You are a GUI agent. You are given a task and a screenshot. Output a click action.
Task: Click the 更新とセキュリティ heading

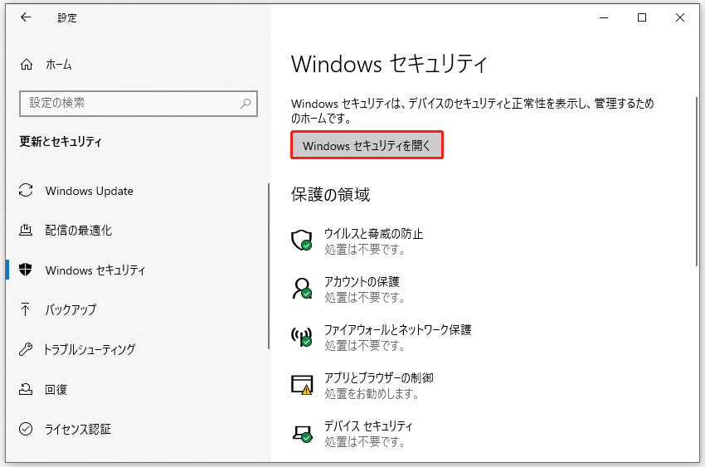(x=61, y=142)
